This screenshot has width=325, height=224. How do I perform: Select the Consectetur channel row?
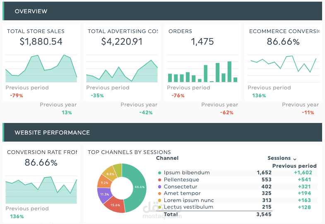(x=236, y=186)
